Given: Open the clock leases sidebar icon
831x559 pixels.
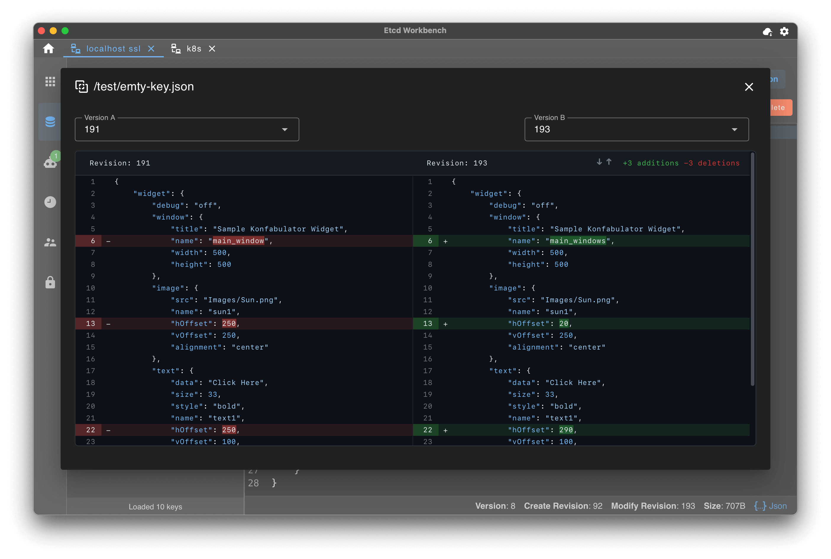Looking at the screenshot, I should pyautogui.click(x=50, y=202).
